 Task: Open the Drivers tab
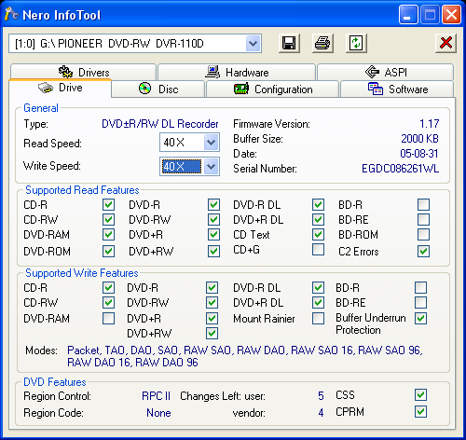[x=83, y=72]
